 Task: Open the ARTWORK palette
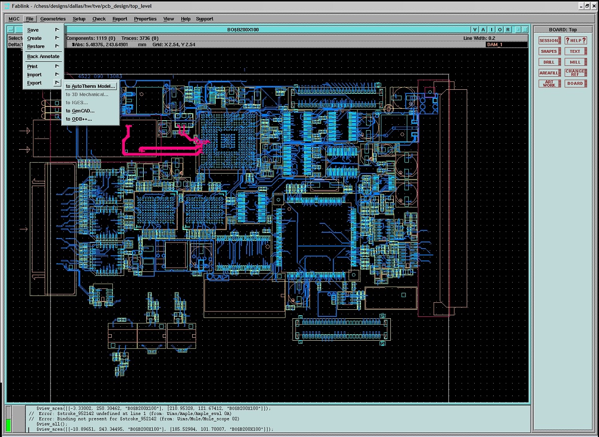549,84
